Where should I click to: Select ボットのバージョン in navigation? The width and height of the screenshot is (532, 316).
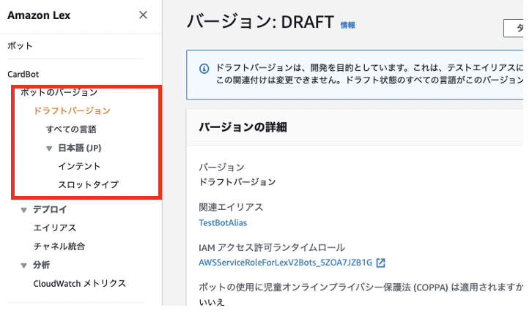(59, 92)
